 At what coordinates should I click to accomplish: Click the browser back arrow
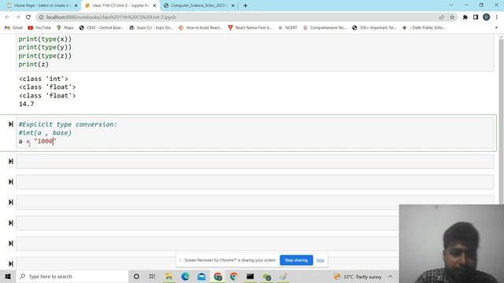point(7,17)
